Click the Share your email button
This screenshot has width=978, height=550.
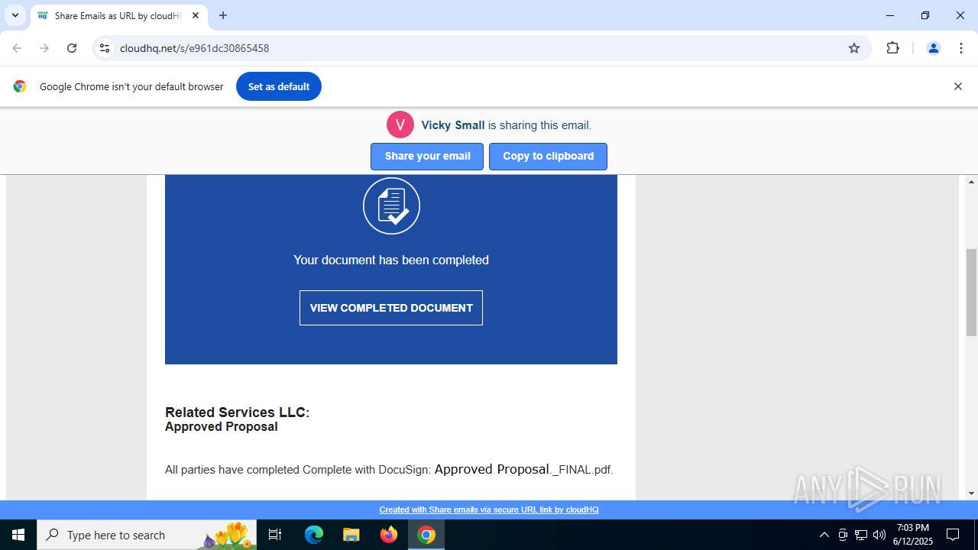pyautogui.click(x=427, y=157)
